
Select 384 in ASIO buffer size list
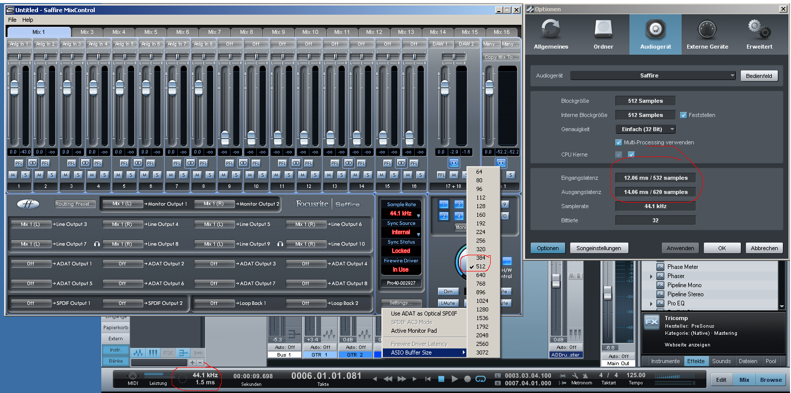pyautogui.click(x=480, y=258)
